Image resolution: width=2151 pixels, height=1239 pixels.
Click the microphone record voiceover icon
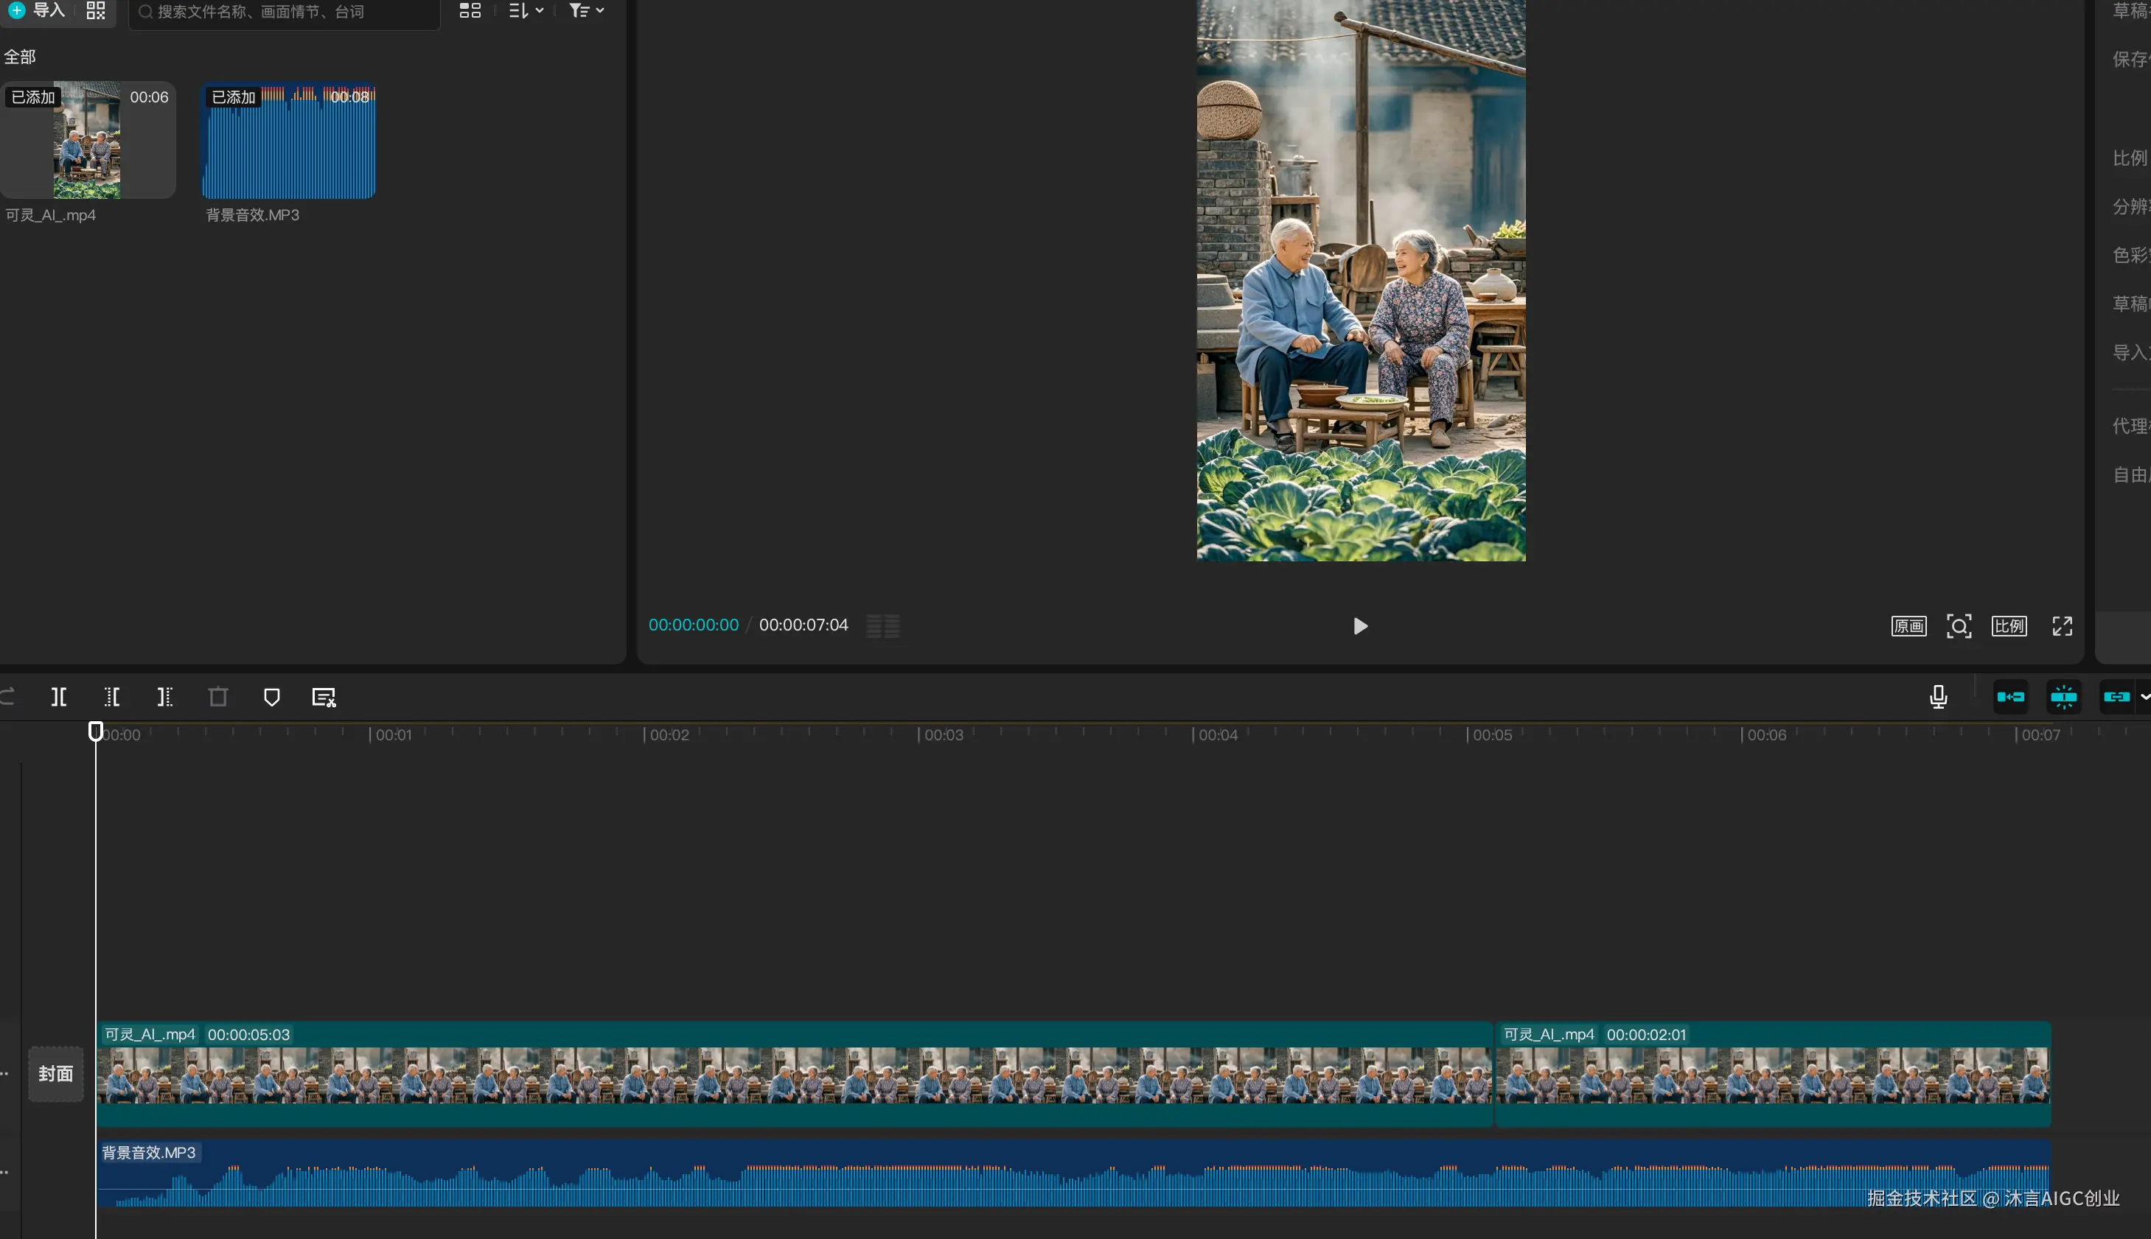[1938, 697]
